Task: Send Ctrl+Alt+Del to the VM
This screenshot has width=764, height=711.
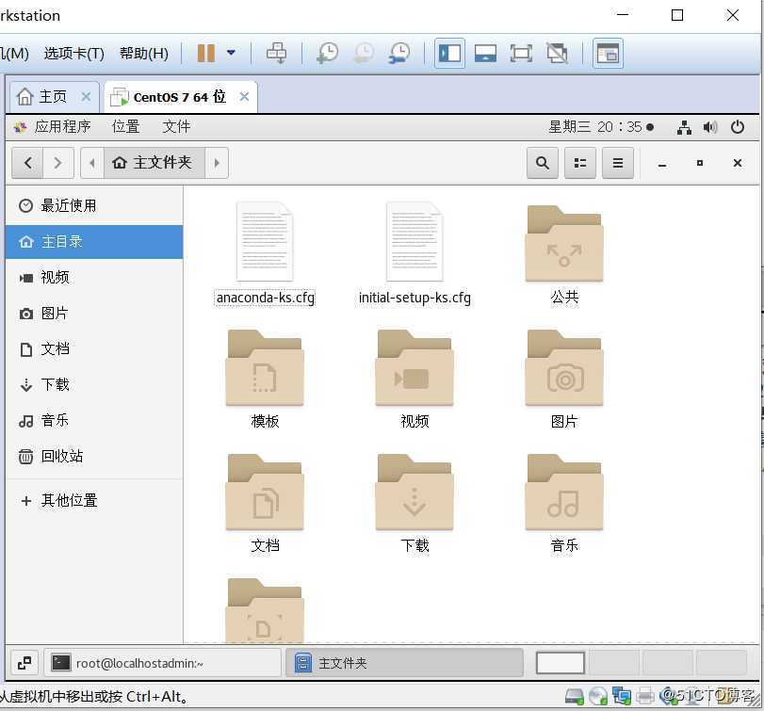Action: (x=277, y=53)
